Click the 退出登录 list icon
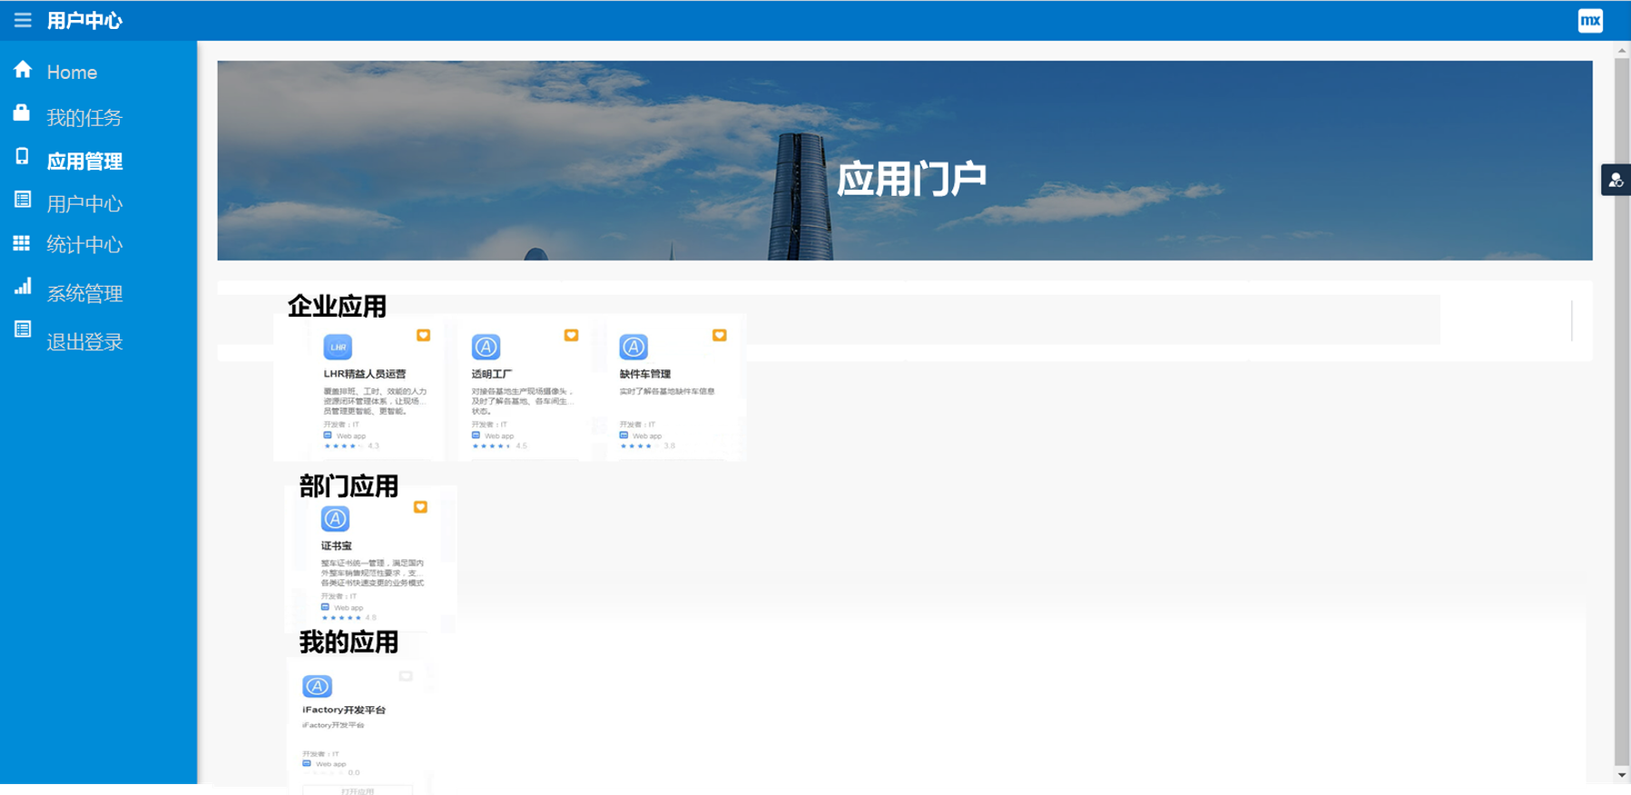Image resolution: width=1631 pixels, height=795 pixels. [x=23, y=329]
